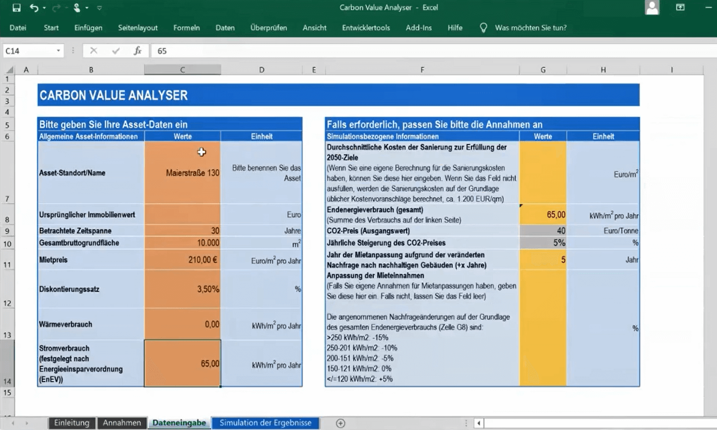The image size is (717, 430).
Task: Select column G via its header
Action: click(x=543, y=70)
